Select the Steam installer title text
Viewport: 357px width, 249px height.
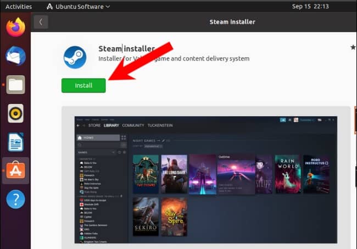[x=126, y=48]
